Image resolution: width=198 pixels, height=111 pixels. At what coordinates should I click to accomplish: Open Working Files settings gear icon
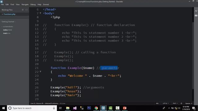coord(23,10)
